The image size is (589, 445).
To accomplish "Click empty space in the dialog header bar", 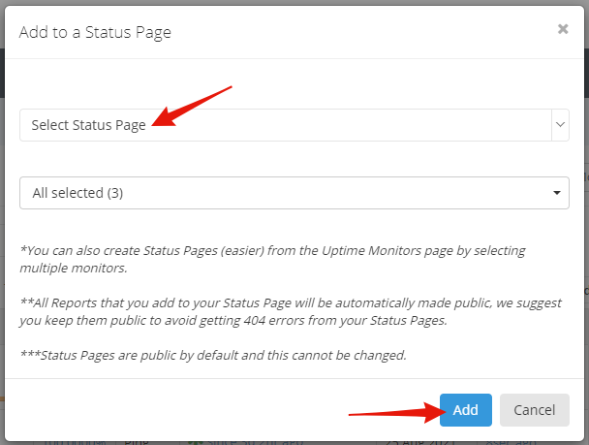I will pyautogui.click(x=356, y=32).
